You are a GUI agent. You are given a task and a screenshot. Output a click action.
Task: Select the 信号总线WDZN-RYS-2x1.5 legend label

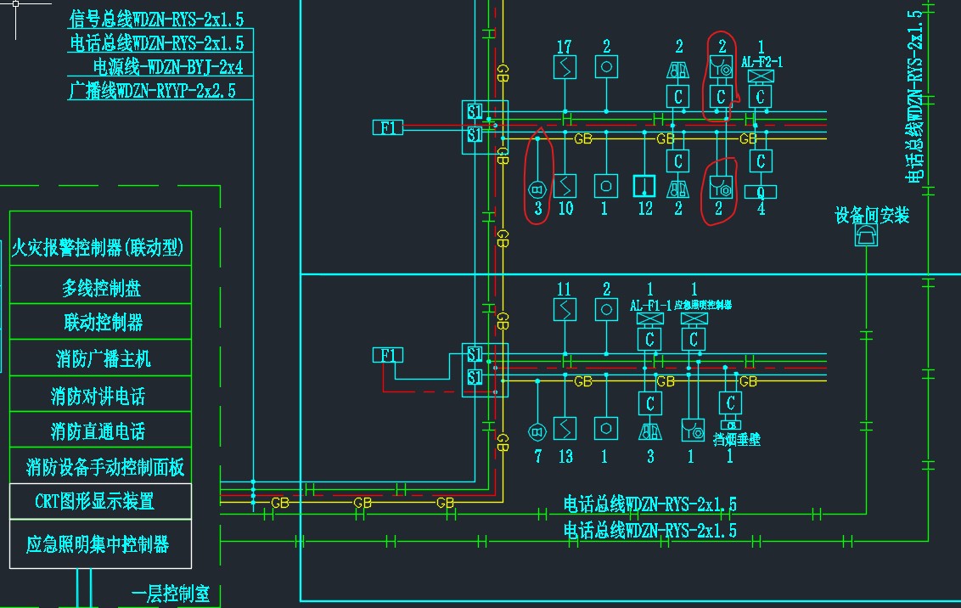click(156, 19)
